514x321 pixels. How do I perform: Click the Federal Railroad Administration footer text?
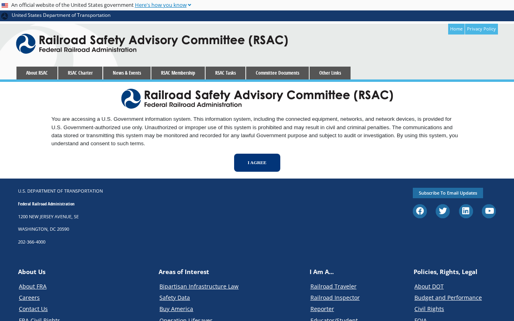pyautogui.click(x=46, y=204)
